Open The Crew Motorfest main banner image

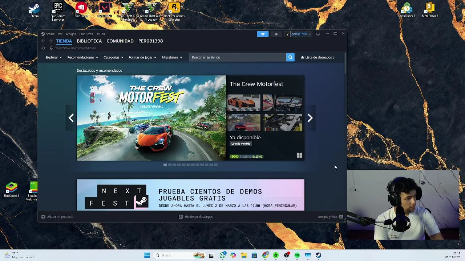[151, 118]
